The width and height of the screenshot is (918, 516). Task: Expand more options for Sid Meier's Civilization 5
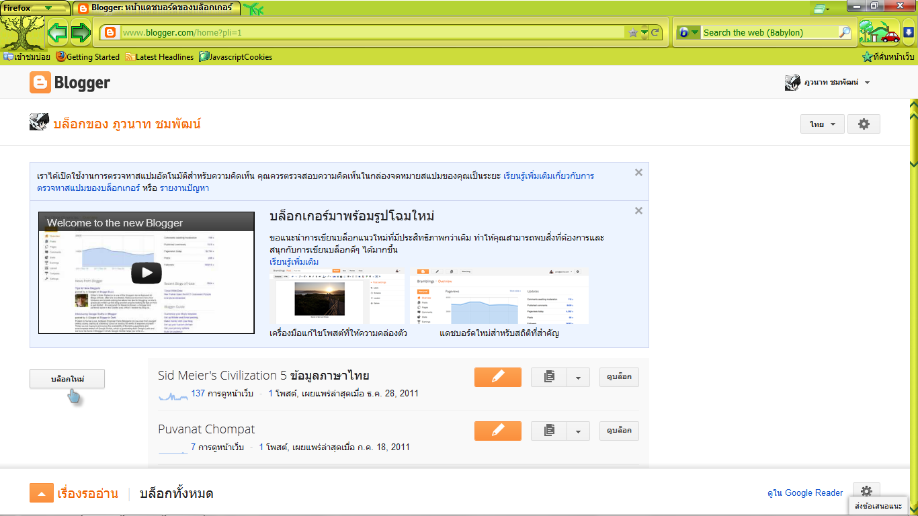578,377
